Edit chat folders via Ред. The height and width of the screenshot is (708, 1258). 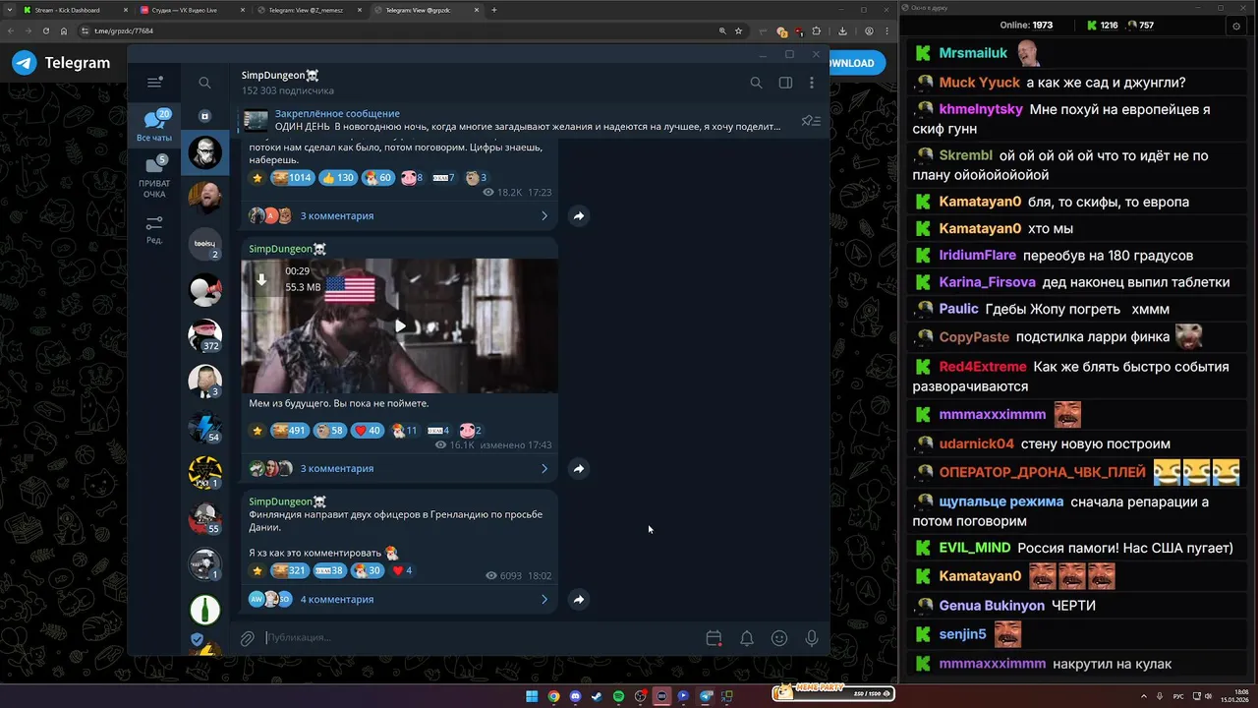tap(154, 230)
